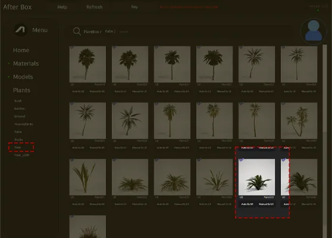Select Palm024 tree thumbnail
332x238 pixels.
(299, 64)
